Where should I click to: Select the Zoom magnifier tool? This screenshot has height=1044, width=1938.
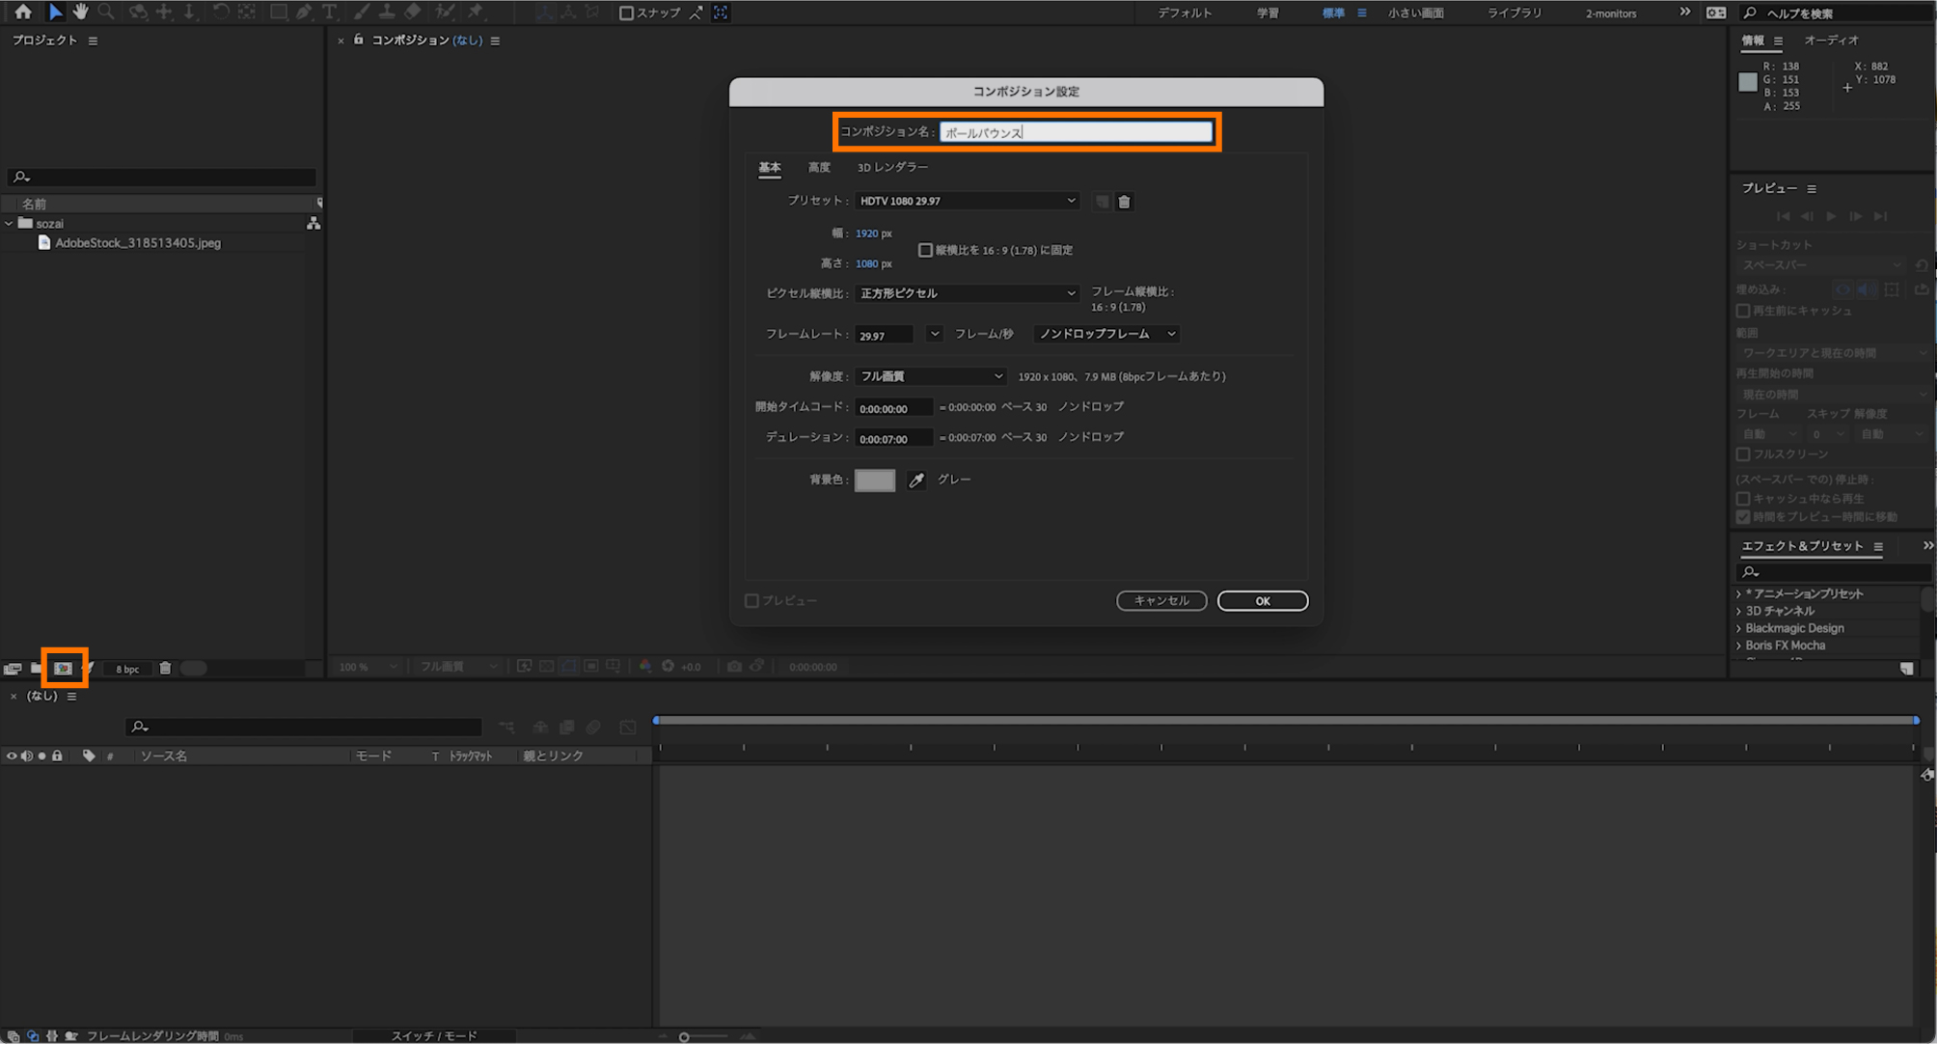click(x=107, y=12)
